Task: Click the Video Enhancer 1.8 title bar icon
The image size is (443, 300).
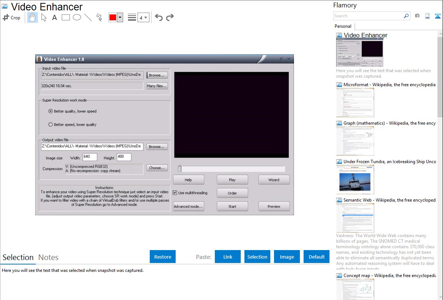Action: click(40, 59)
